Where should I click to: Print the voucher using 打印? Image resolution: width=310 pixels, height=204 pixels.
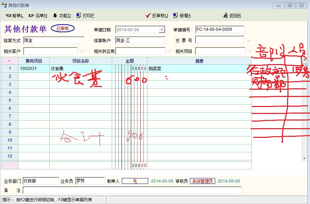[85, 16]
